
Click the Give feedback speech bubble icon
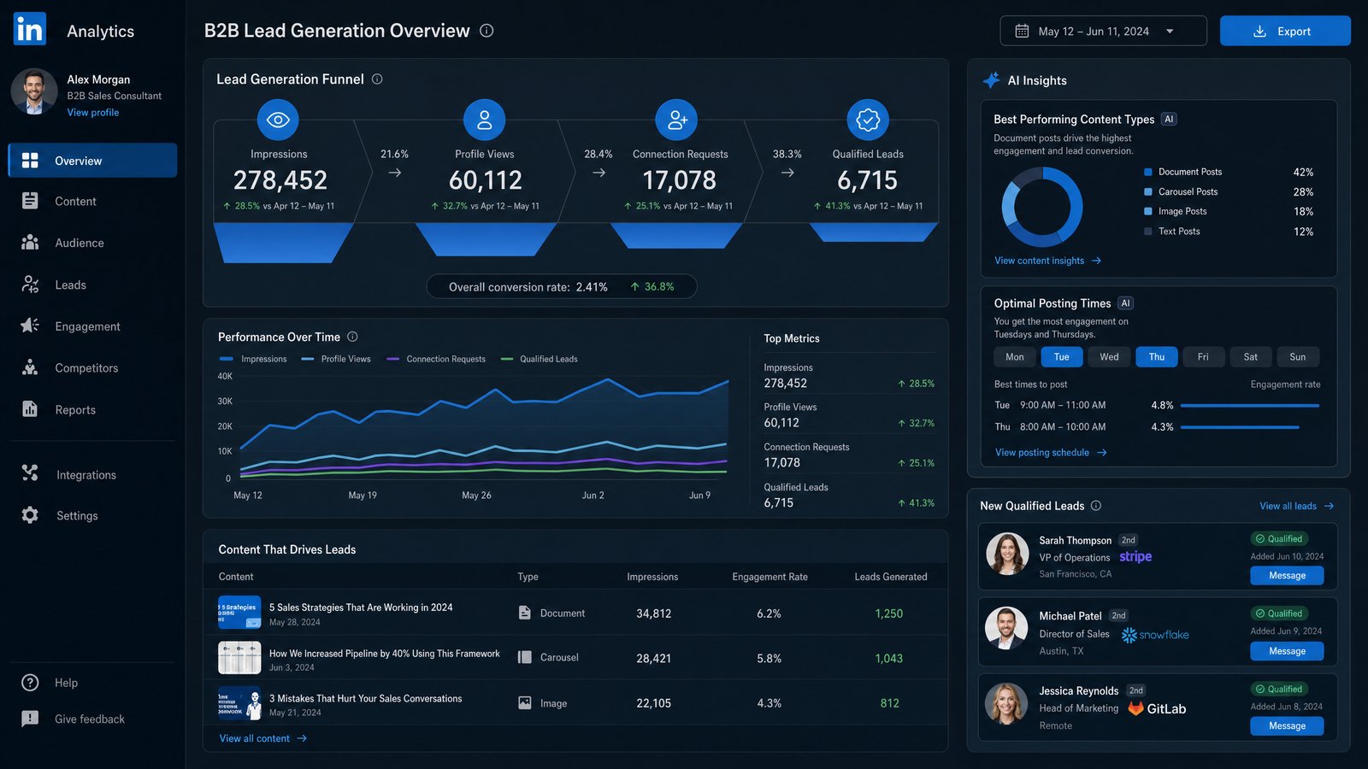point(30,719)
